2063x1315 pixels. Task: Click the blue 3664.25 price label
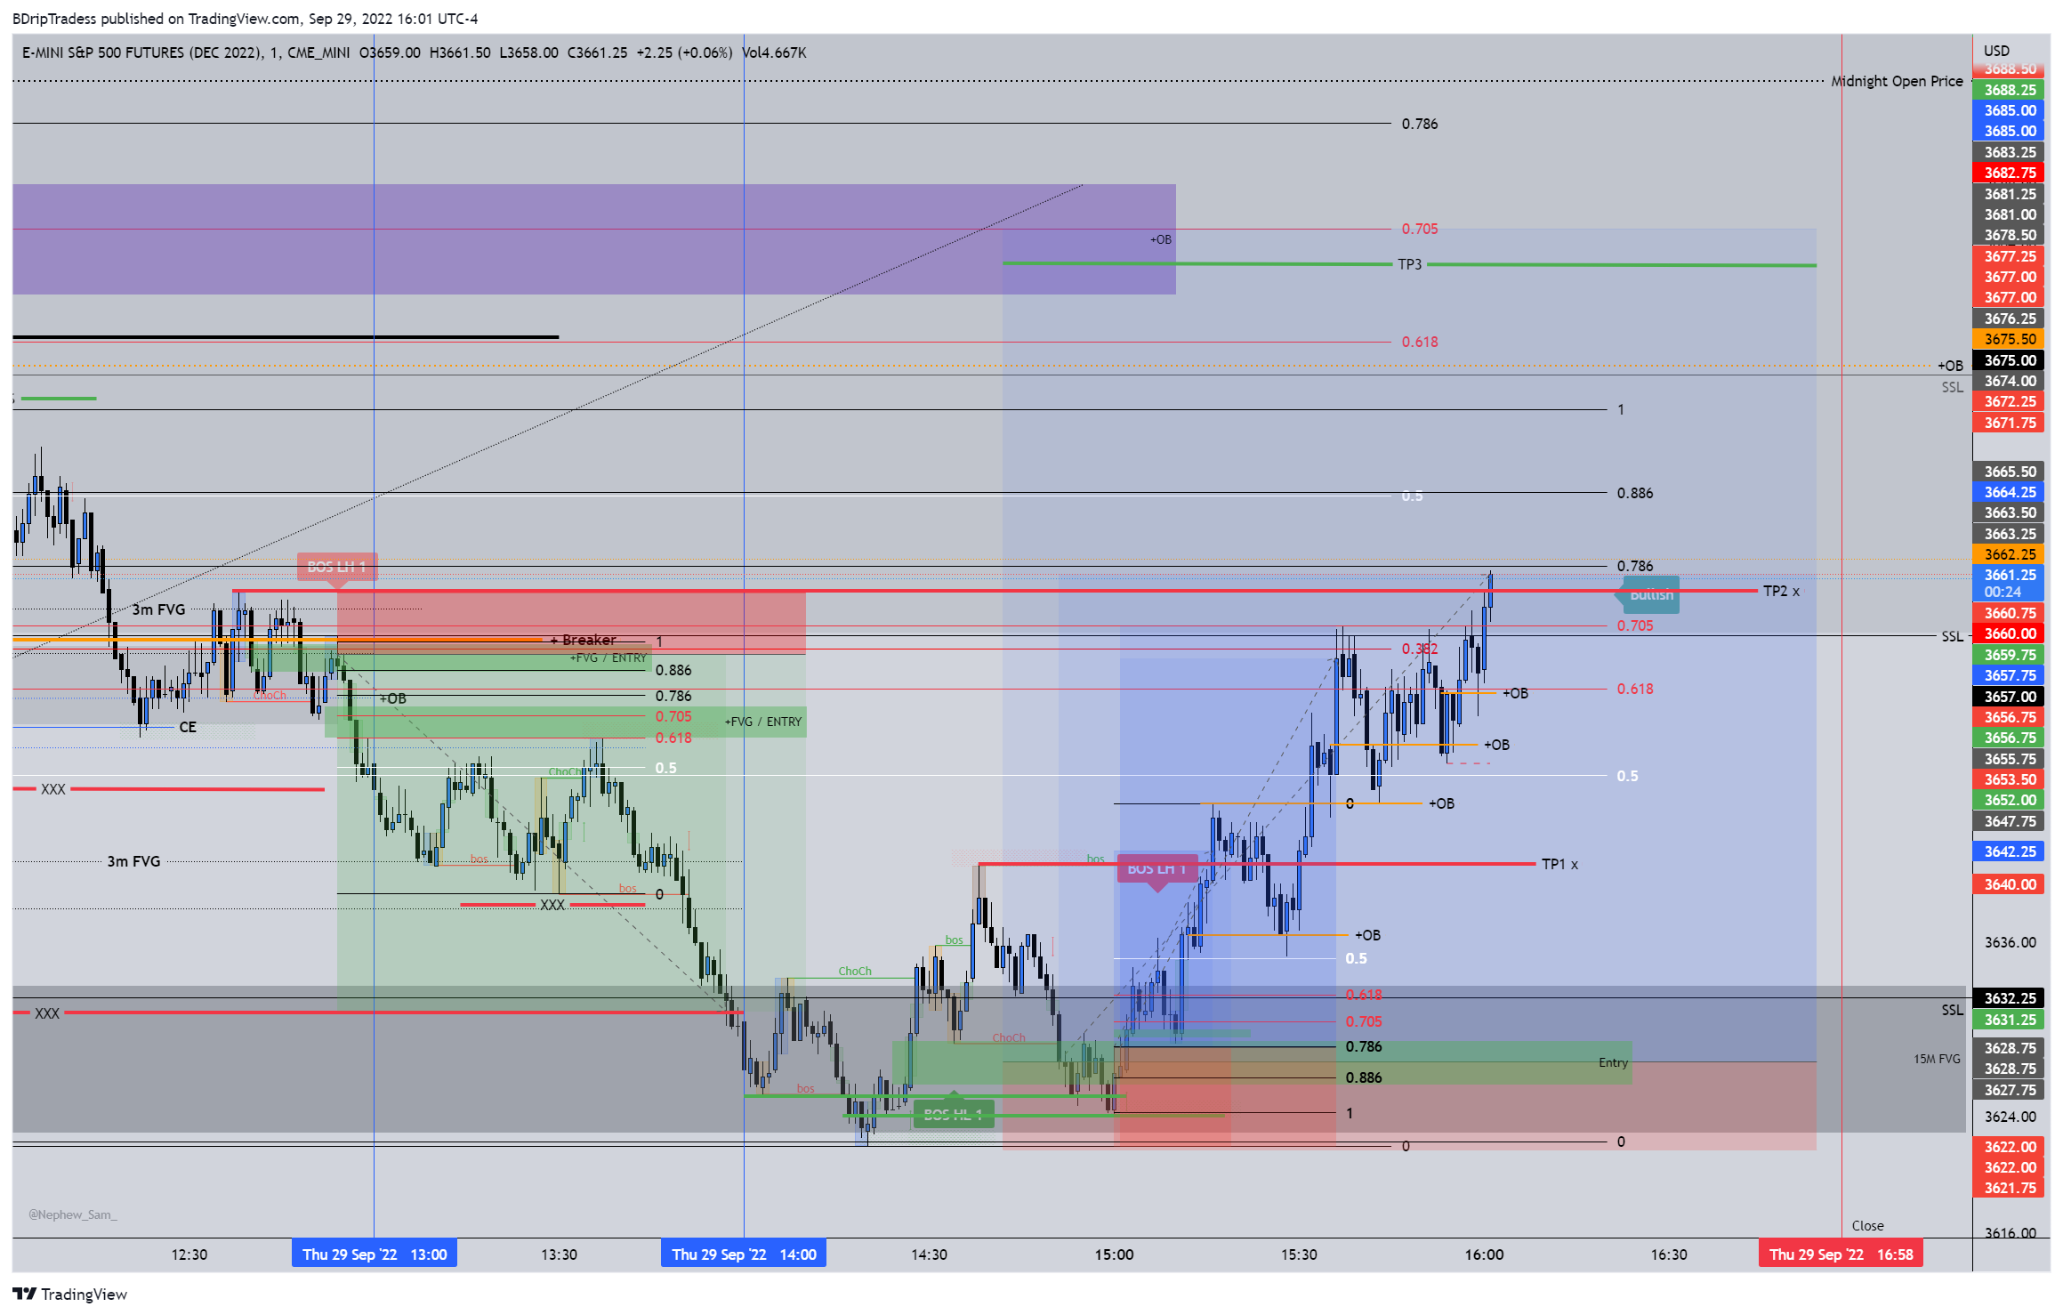2010,492
